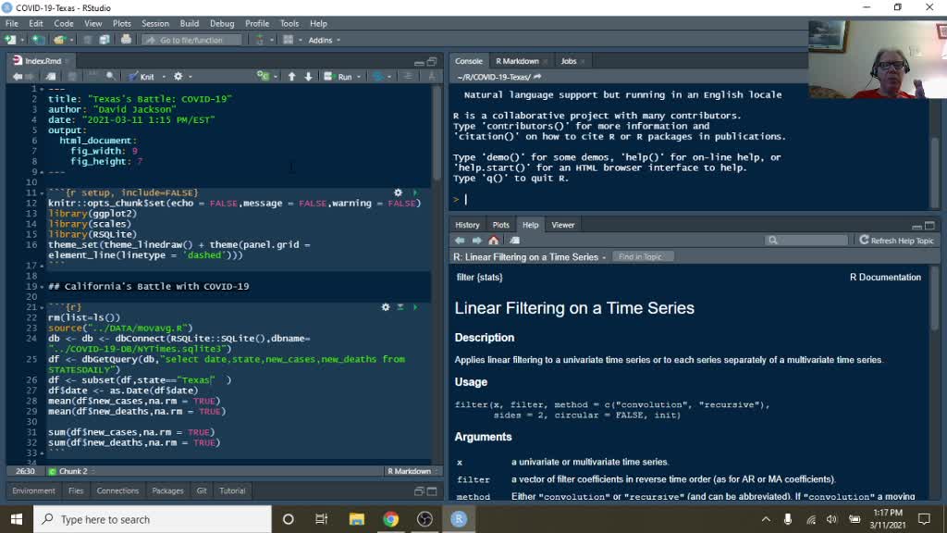Collapse the chunk fold on line 21
947x533 pixels.
click(x=42, y=307)
